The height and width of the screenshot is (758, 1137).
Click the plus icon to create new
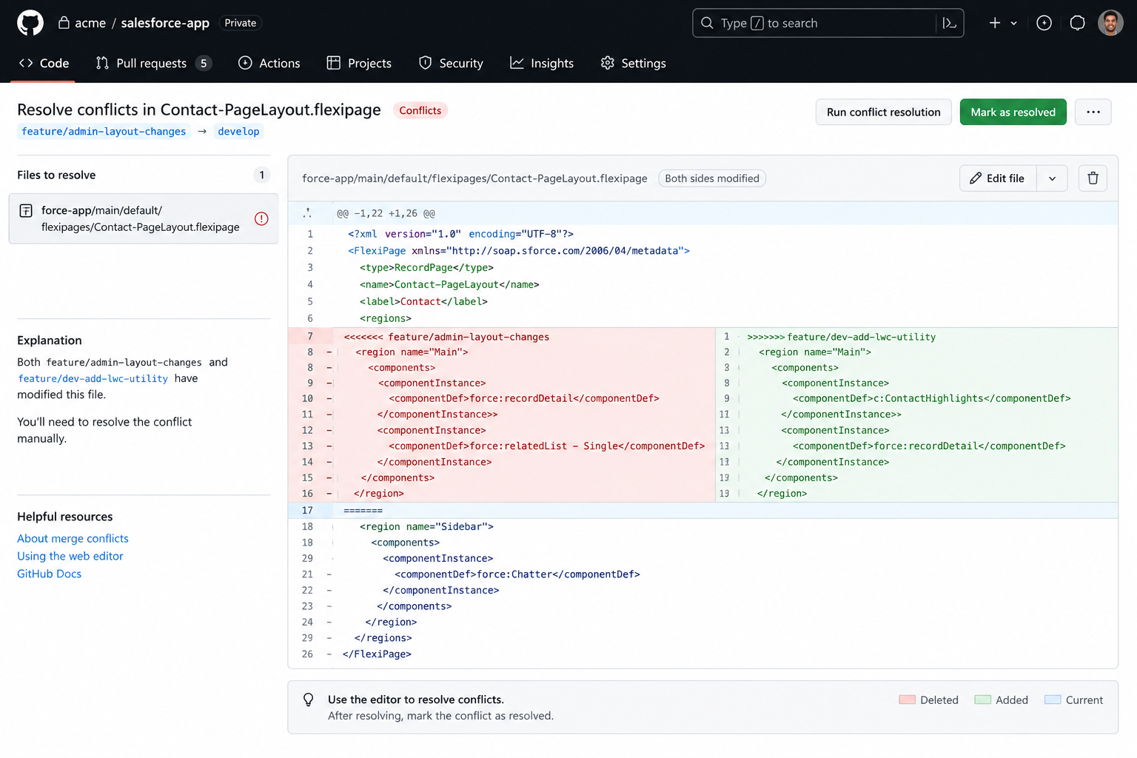(995, 23)
